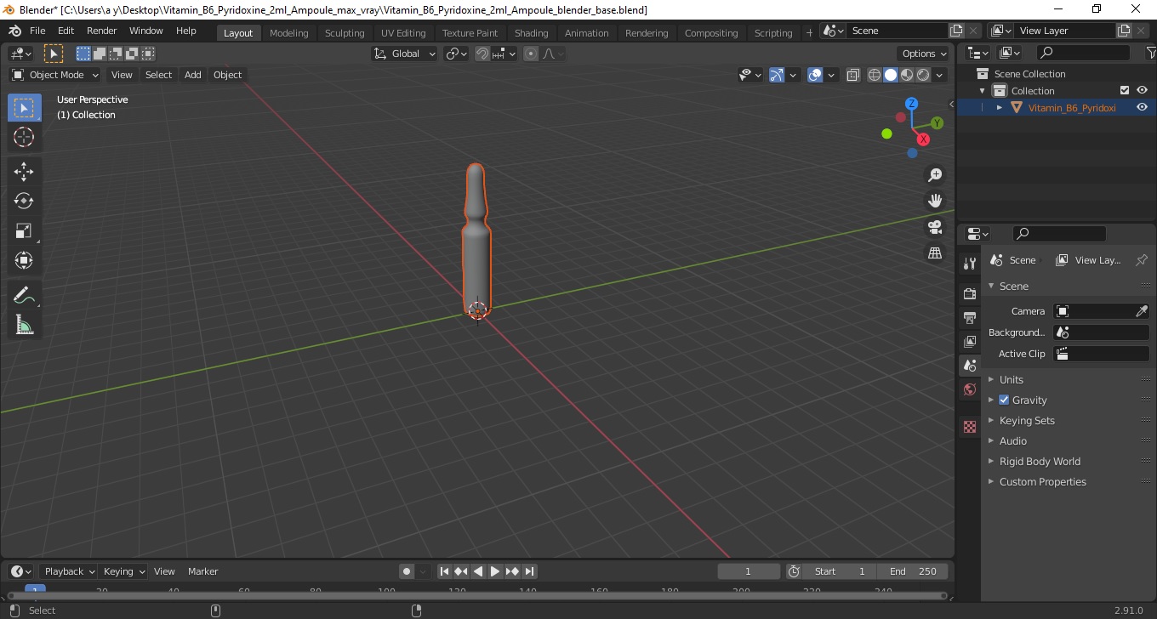Select the Cursor tool
This screenshot has width=1157, height=619.
click(x=24, y=137)
